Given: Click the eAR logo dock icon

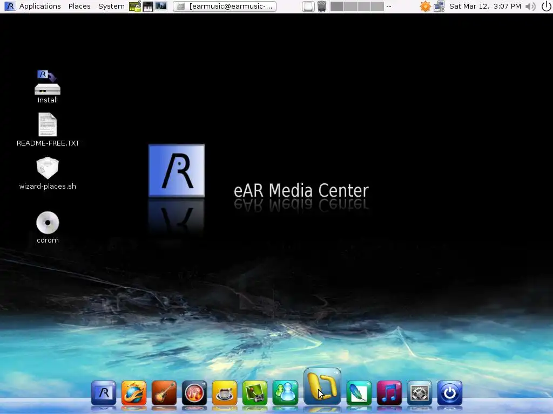Looking at the screenshot, I should [x=104, y=392].
